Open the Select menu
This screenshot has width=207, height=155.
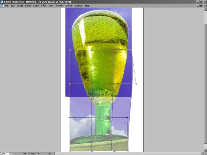(x=36, y=6)
